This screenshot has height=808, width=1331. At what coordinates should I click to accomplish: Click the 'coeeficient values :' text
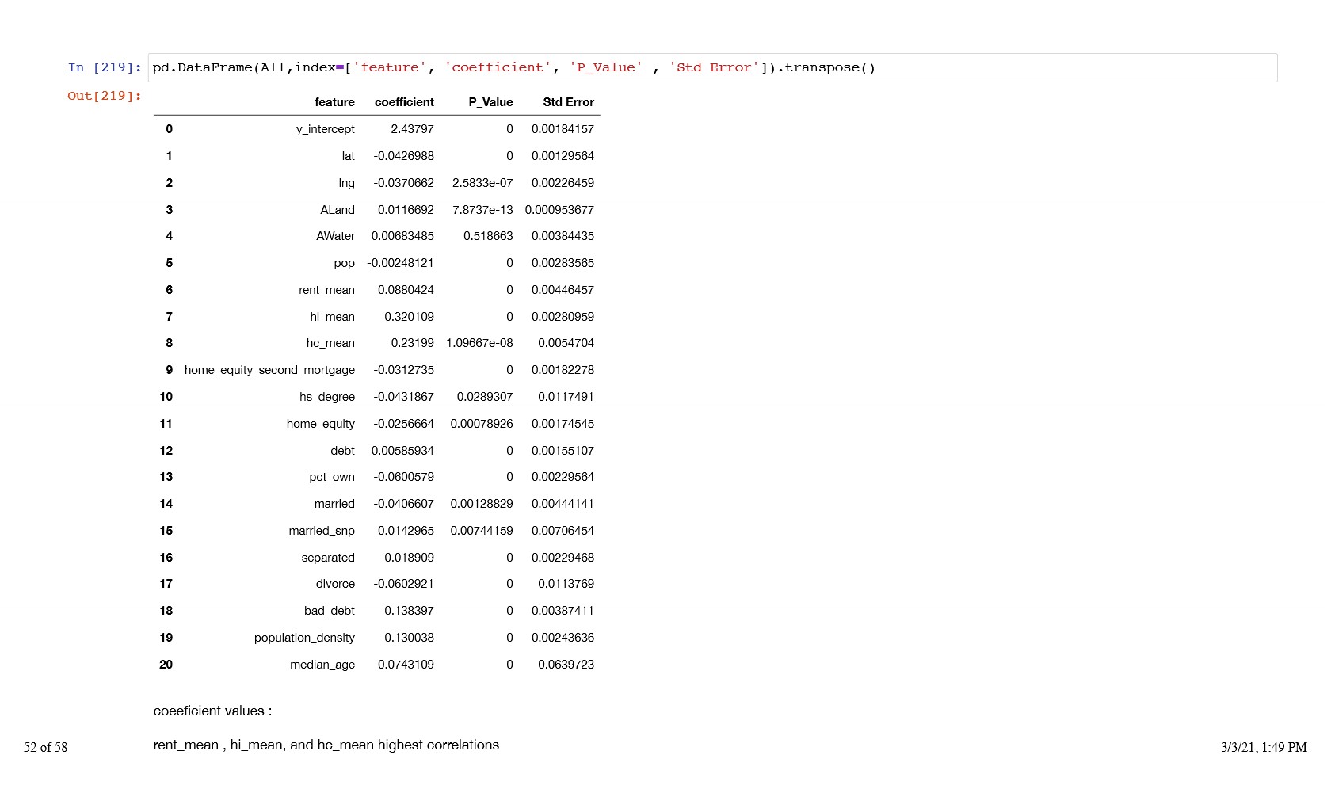click(x=212, y=711)
